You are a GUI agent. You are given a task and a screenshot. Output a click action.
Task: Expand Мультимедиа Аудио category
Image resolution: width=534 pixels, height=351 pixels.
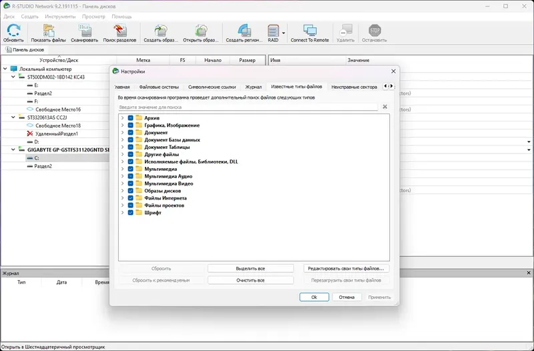tap(122, 176)
